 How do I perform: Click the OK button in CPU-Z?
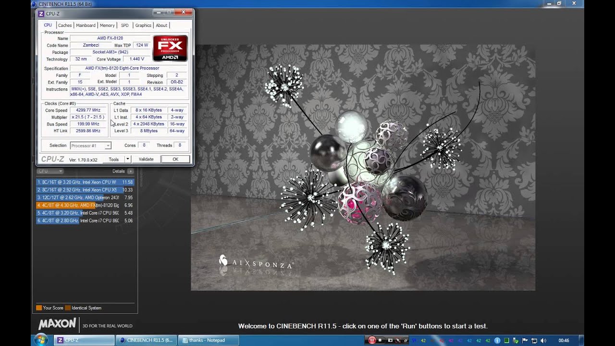click(175, 159)
